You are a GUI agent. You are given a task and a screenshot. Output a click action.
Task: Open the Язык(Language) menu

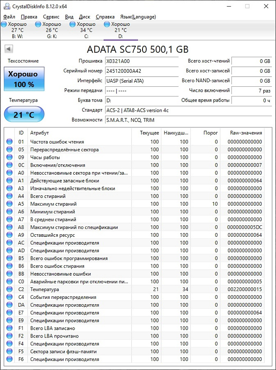138,17
